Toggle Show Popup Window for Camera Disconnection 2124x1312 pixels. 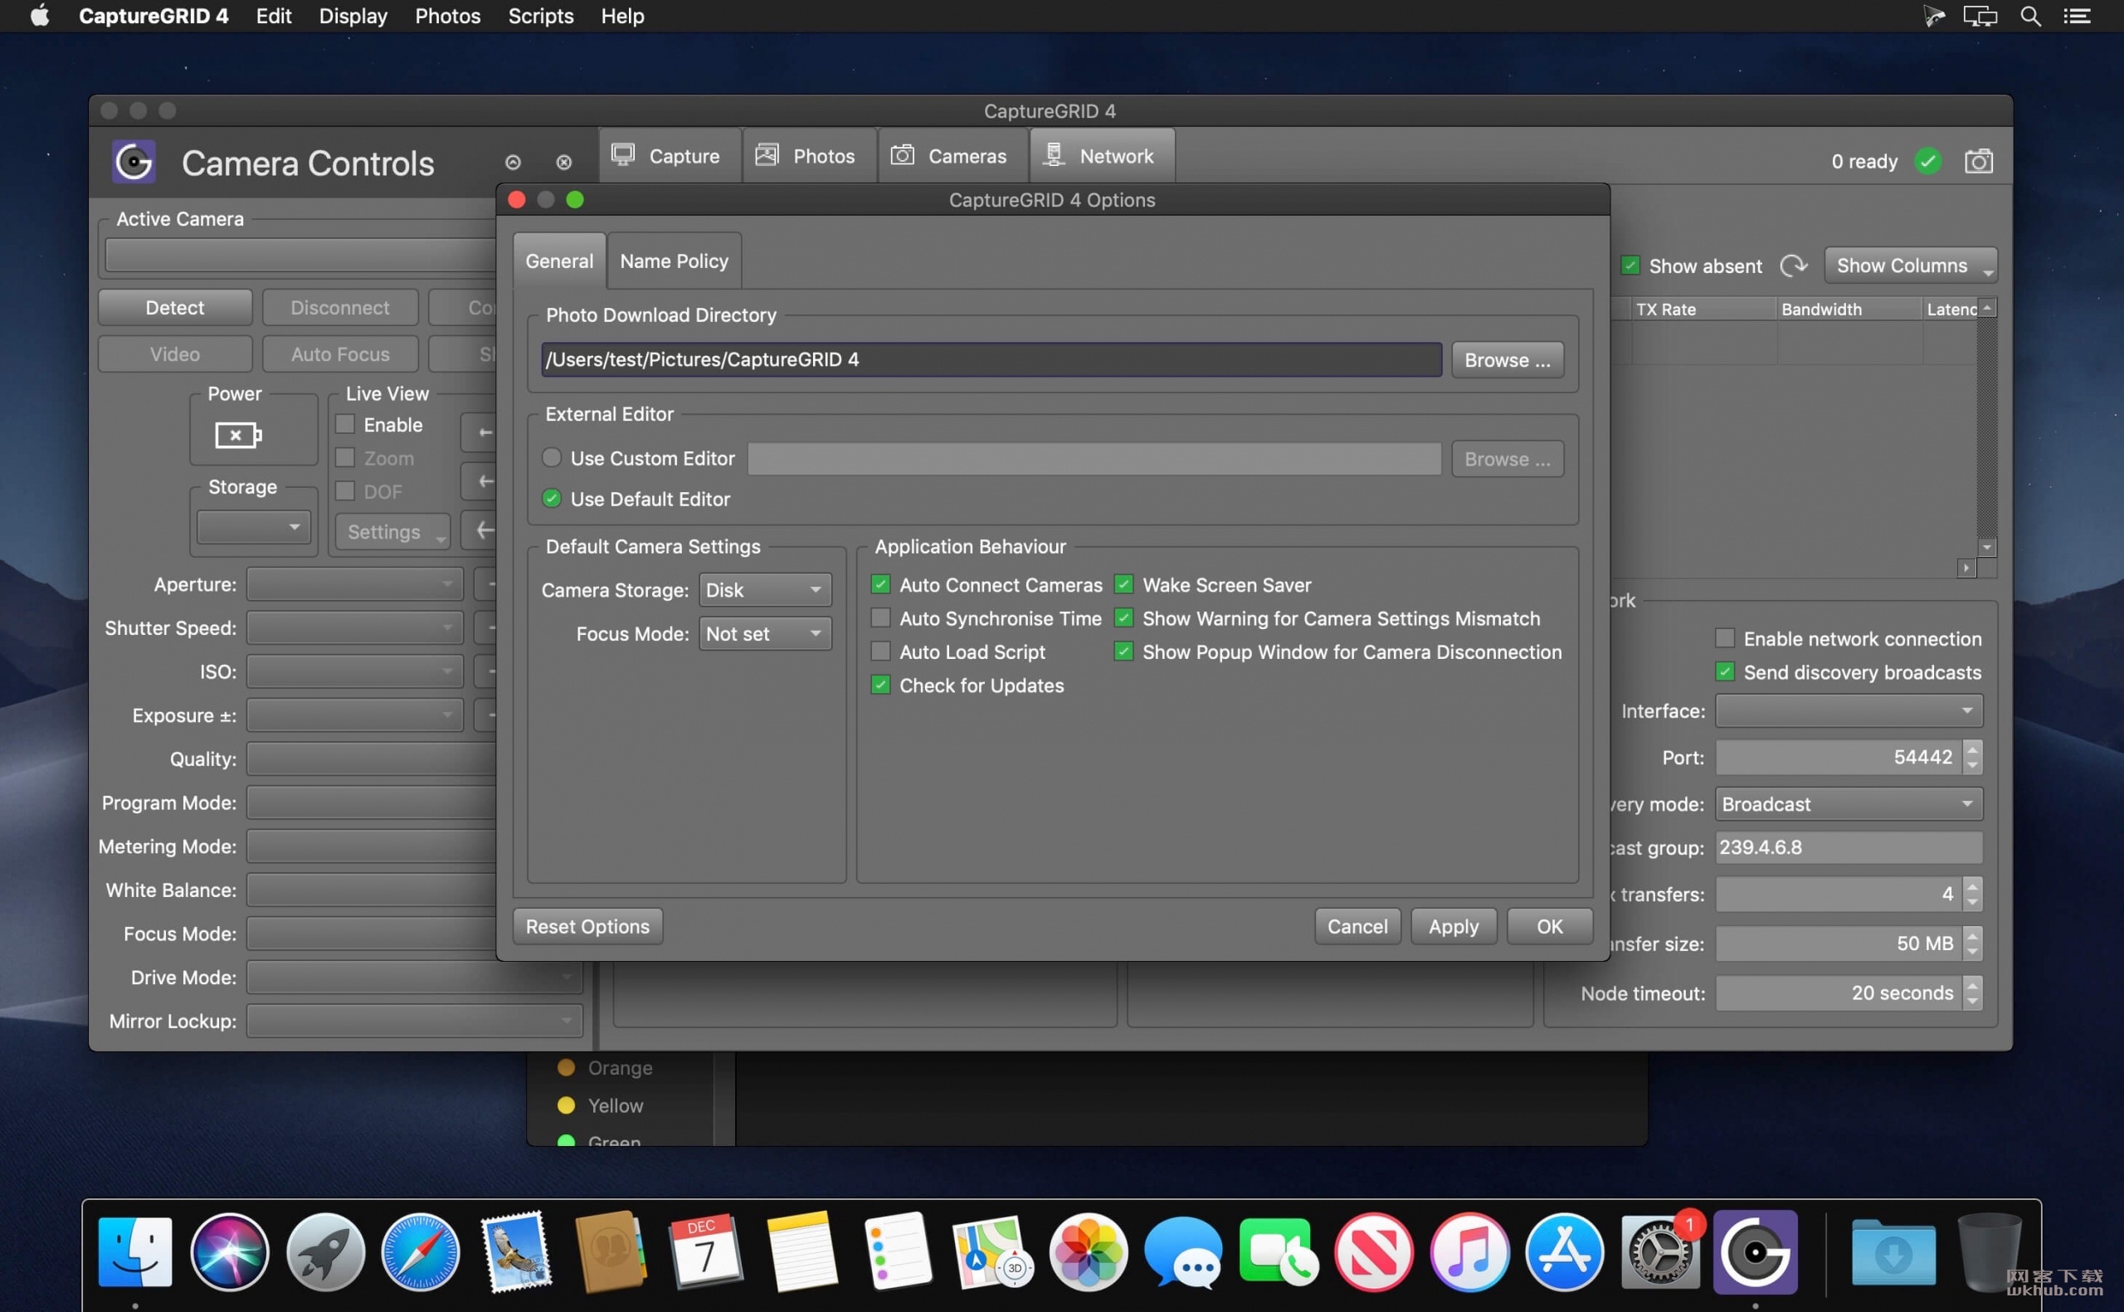tap(1123, 651)
